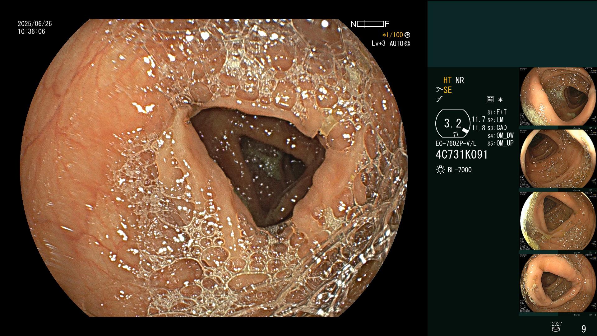Toggle the SE enhancement indicator
Viewport: 597px width, 336px height.
447,90
